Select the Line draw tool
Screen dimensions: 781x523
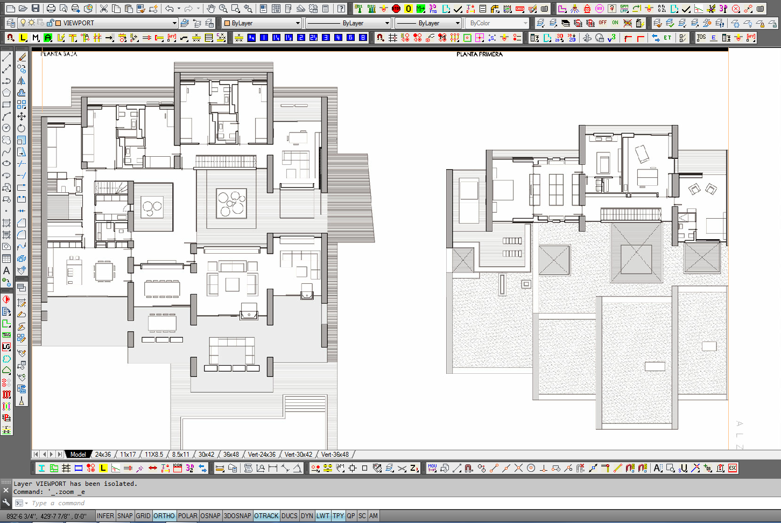click(6, 57)
